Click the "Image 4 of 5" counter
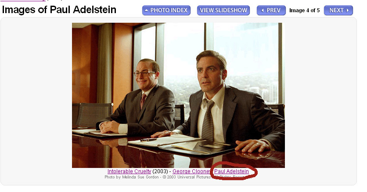Image resolution: width=367 pixels, height=192 pixels. pos(304,10)
